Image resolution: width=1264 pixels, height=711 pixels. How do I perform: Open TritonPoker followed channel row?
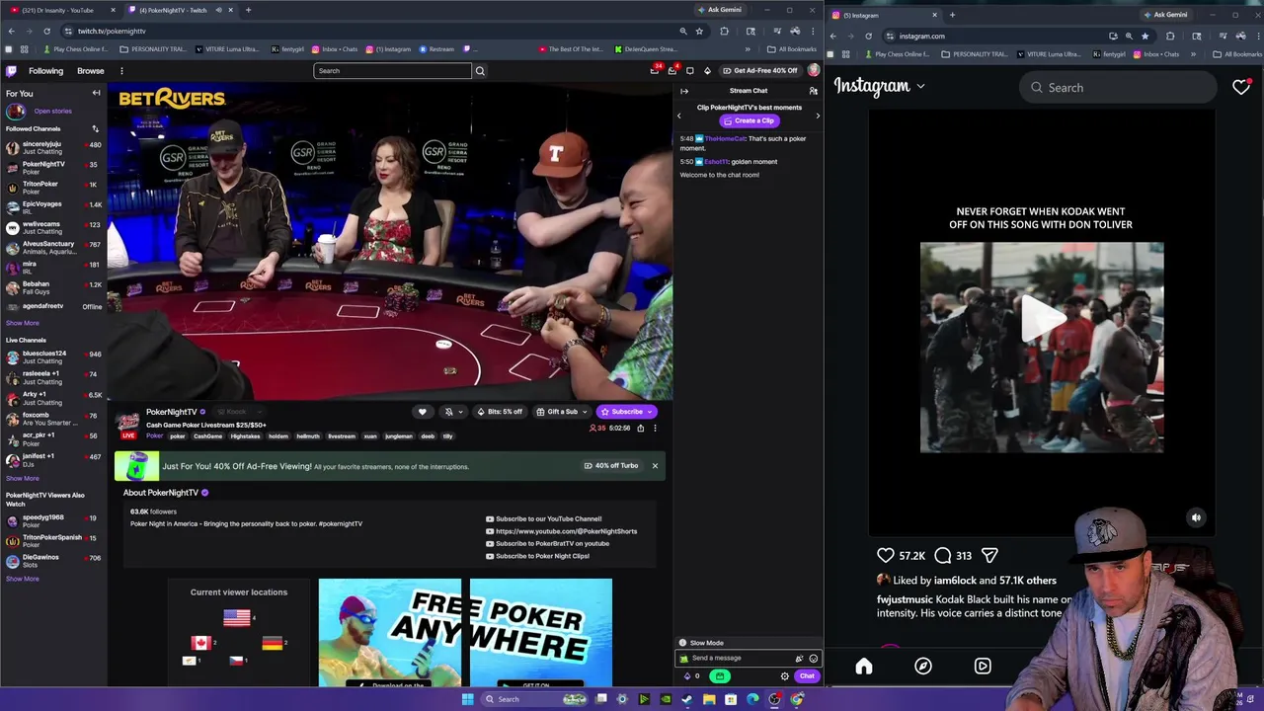click(x=52, y=188)
